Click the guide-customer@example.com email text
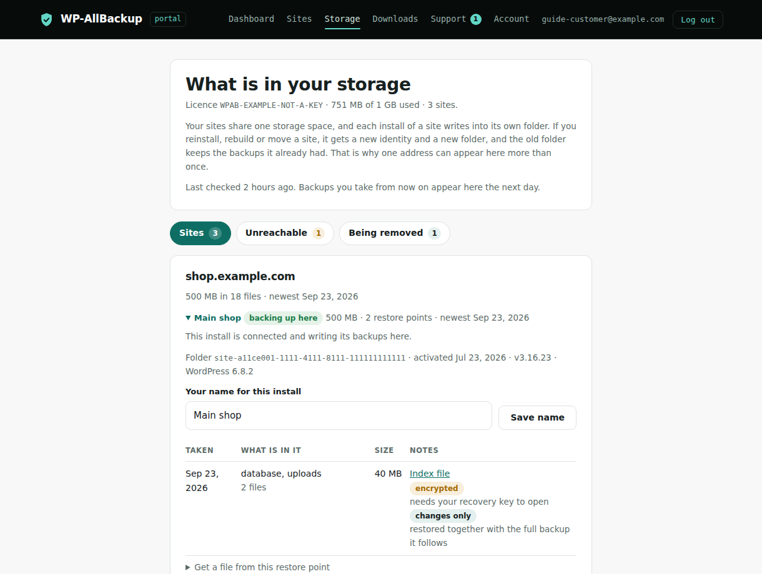 coord(603,19)
